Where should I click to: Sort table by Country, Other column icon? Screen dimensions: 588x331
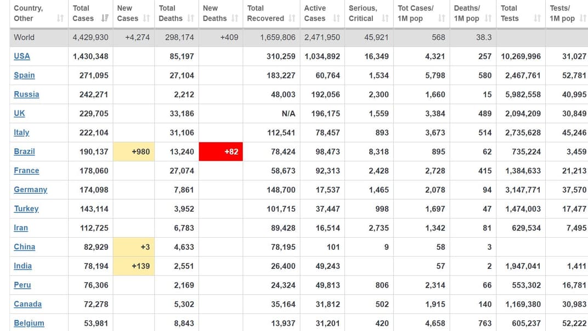pyautogui.click(x=60, y=19)
